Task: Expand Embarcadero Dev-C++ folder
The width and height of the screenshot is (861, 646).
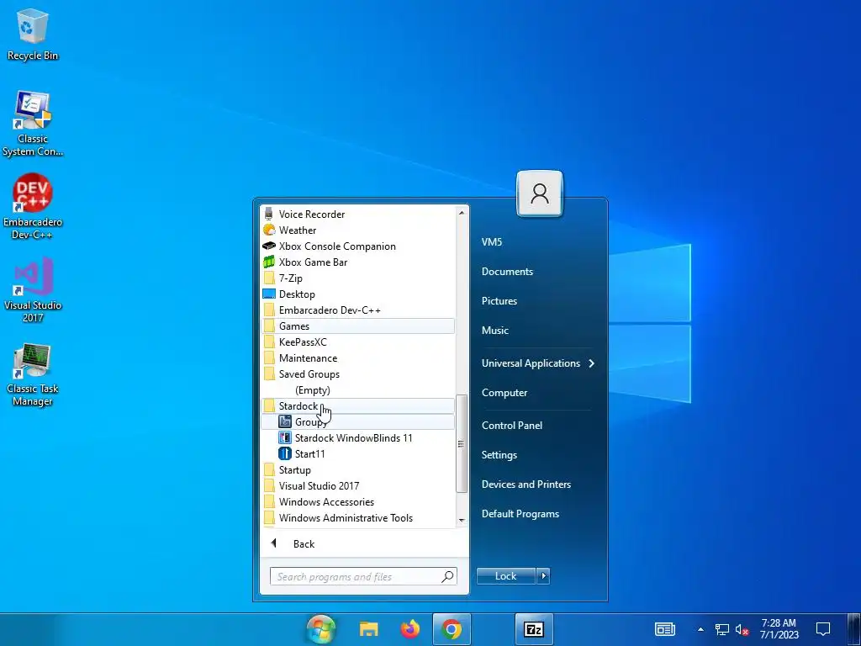Action: click(x=358, y=310)
